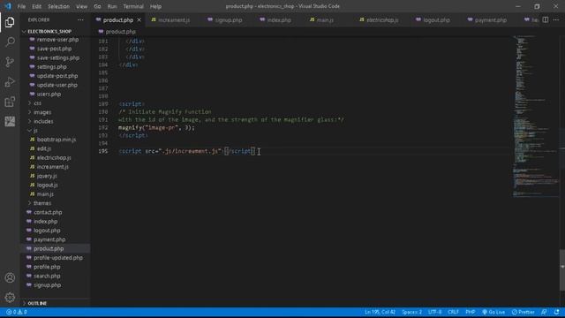Open the File menu
The image size is (565, 318).
[21, 6]
